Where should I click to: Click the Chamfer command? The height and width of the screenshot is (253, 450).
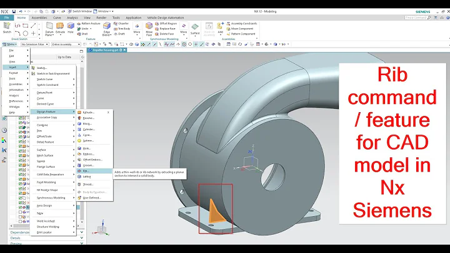tap(121, 24)
